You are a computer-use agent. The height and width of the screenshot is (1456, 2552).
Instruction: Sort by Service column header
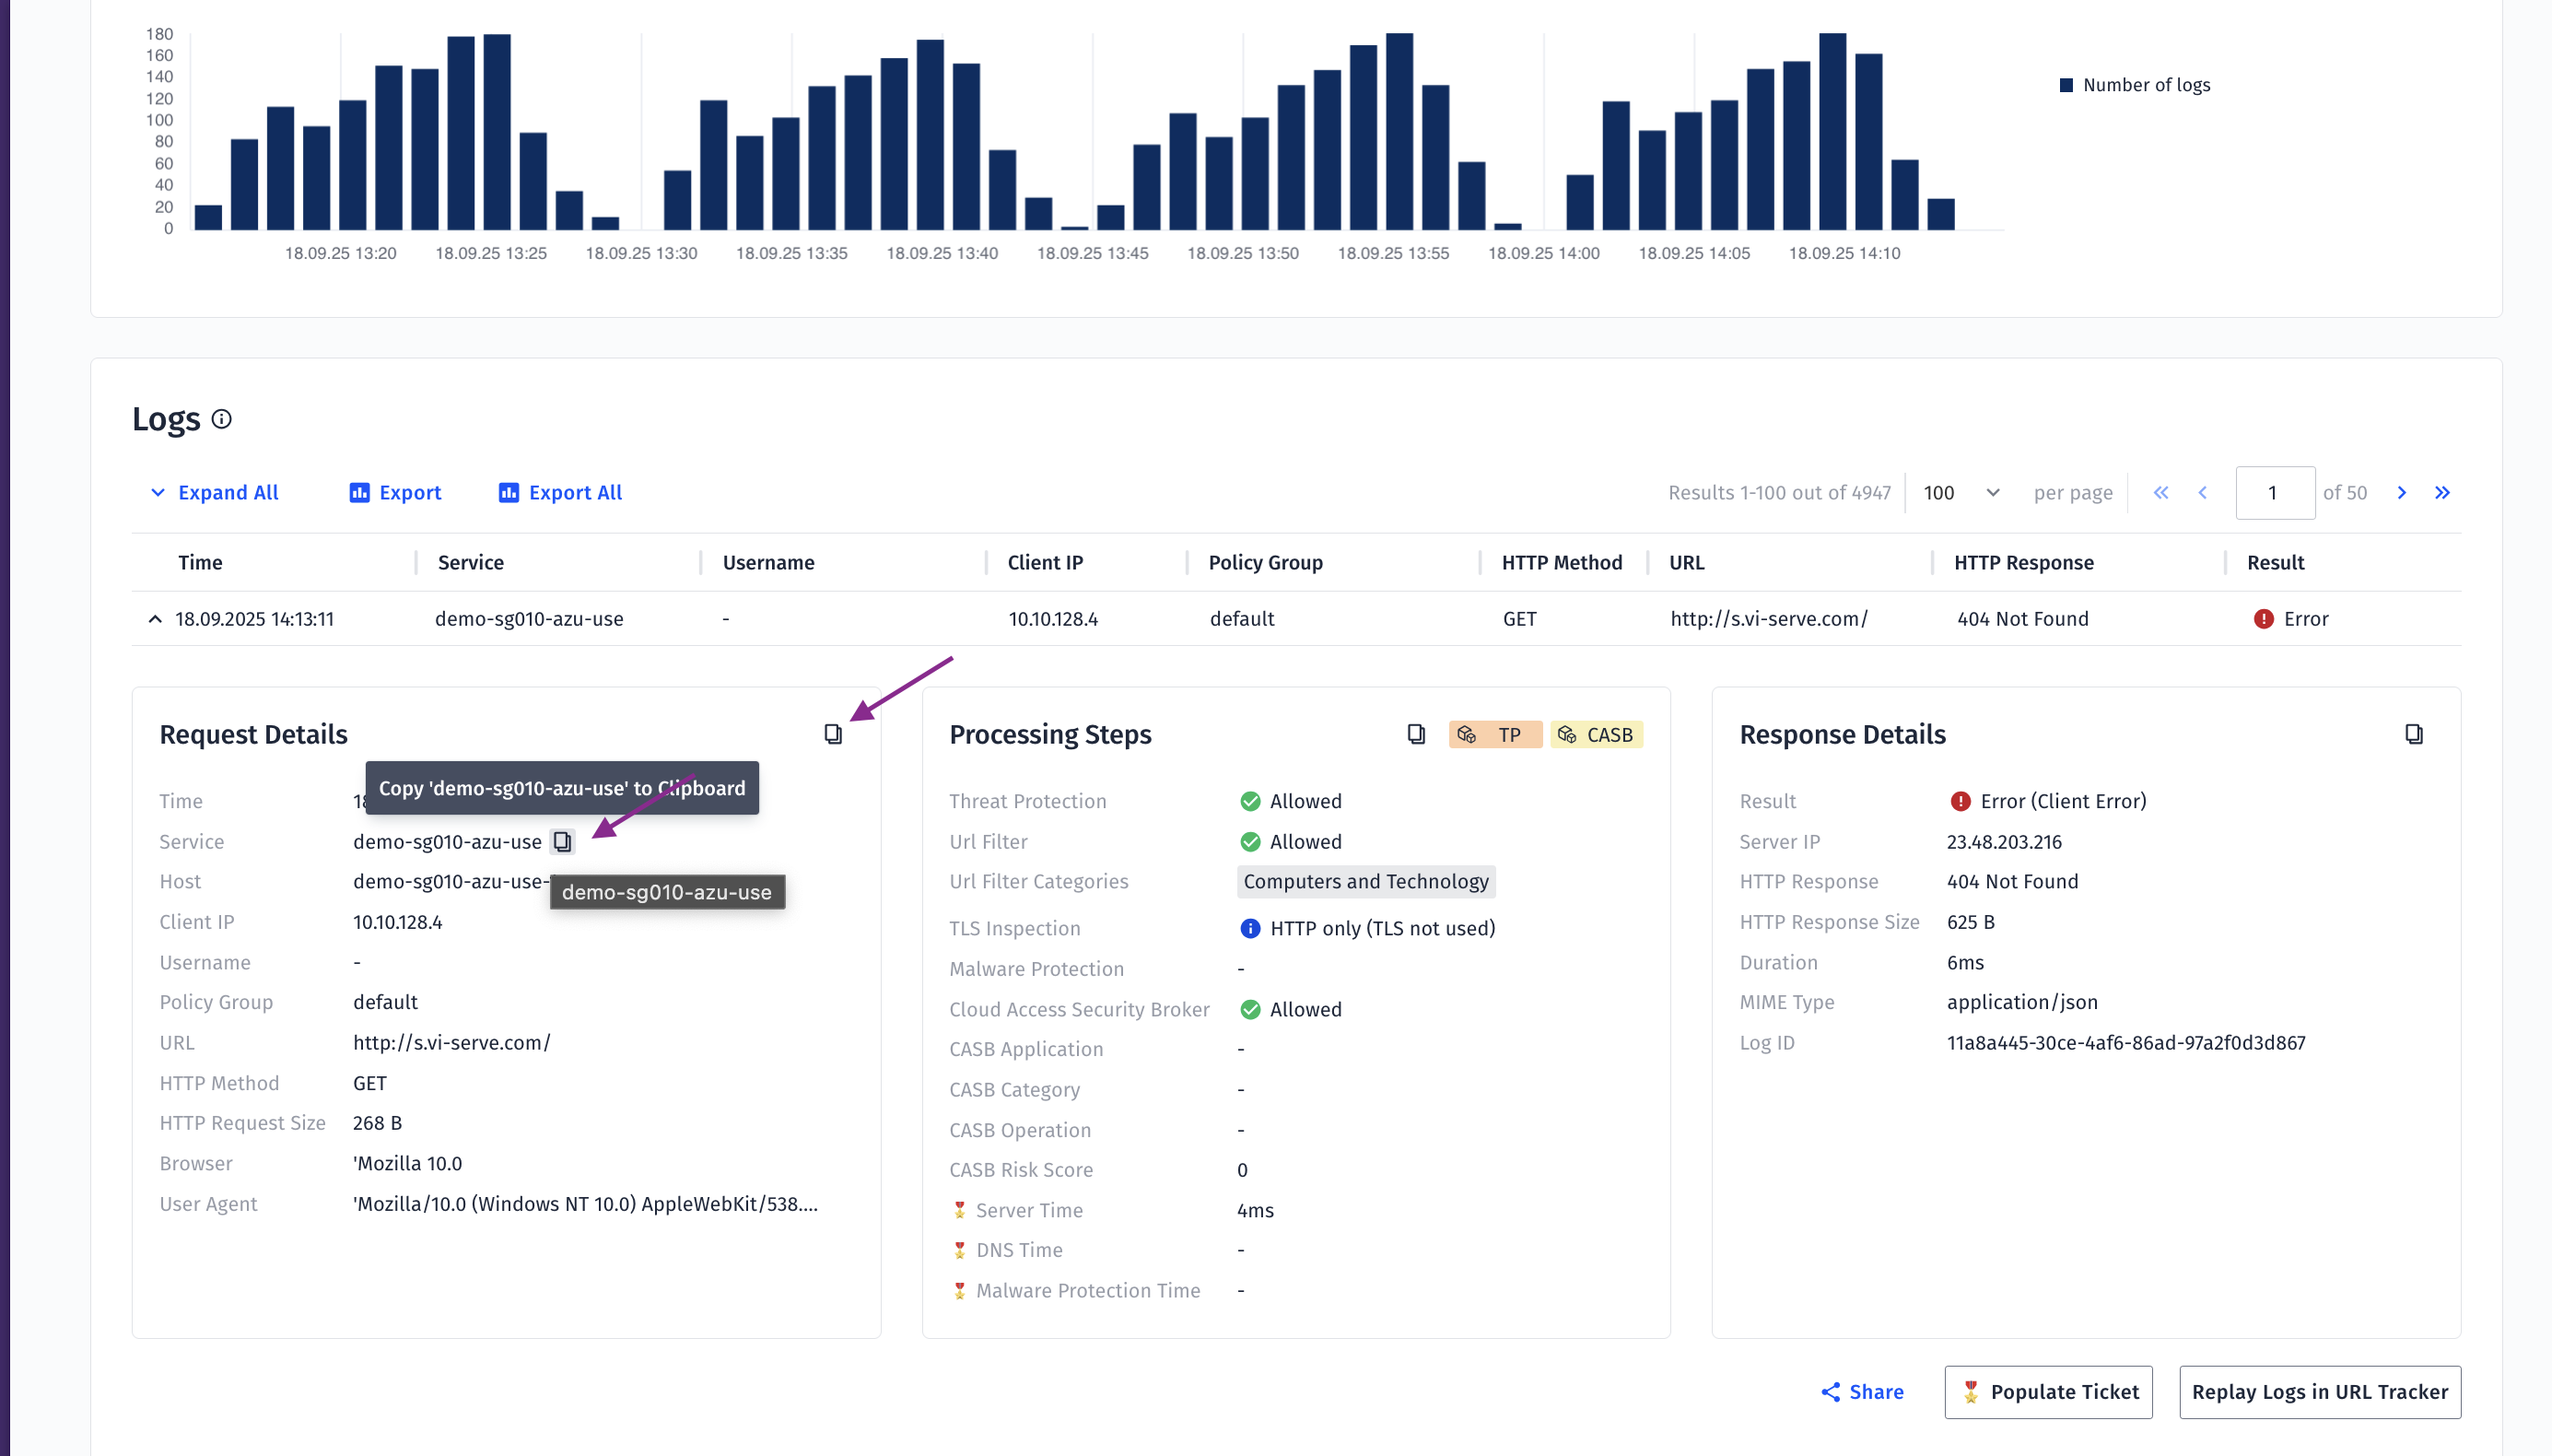pos(470,563)
